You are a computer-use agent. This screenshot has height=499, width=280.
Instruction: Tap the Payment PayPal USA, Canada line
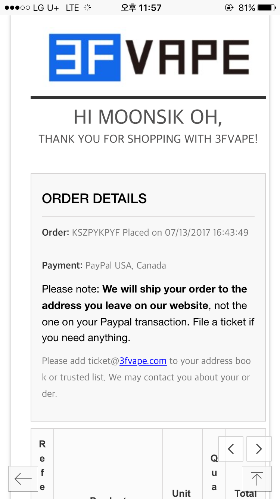[x=104, y=266]
